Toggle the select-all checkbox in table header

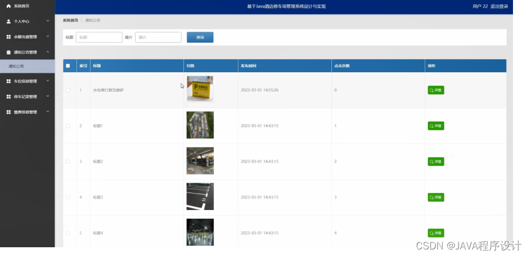pyautogui.click(x=68, y=66)
